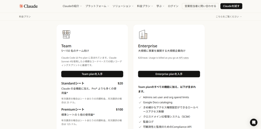
Task: Expand the こちらをご覧ください dropdown
Action: 229,17
